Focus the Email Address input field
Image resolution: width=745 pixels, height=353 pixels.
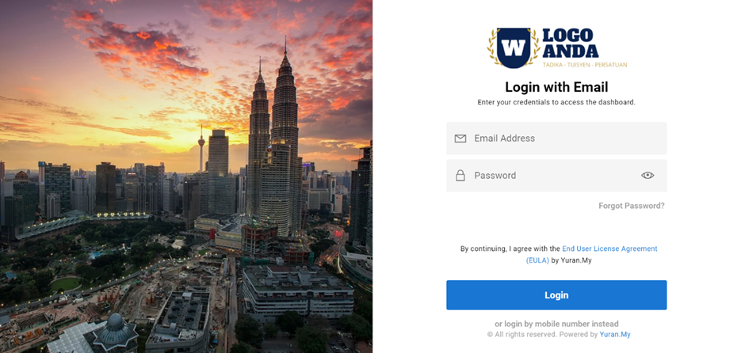pos(556,139)
